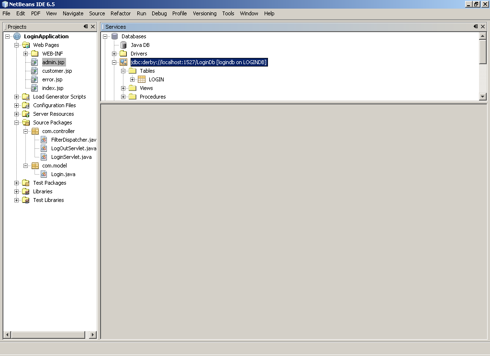Open the Versioning menu

pos(204,13)
